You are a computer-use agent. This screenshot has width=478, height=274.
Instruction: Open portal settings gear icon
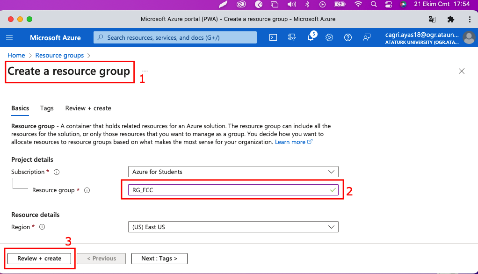[329, 38]
